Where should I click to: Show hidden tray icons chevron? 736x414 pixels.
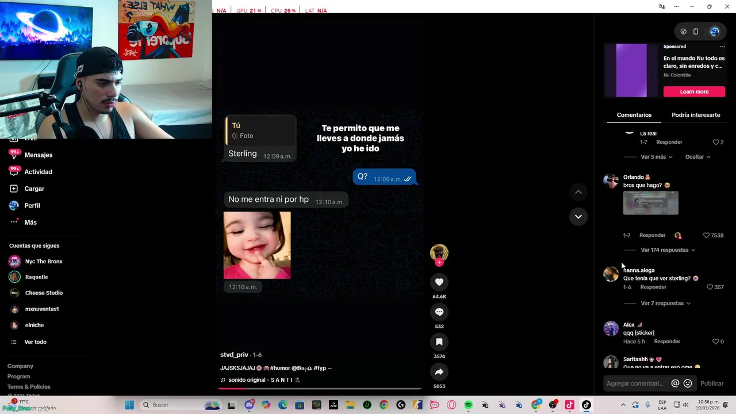[x=623, y=405]
